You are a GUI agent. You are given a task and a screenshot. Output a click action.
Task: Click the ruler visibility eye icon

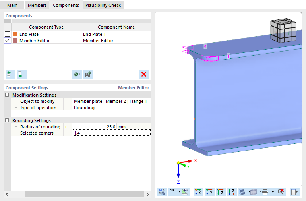(185, 192)
